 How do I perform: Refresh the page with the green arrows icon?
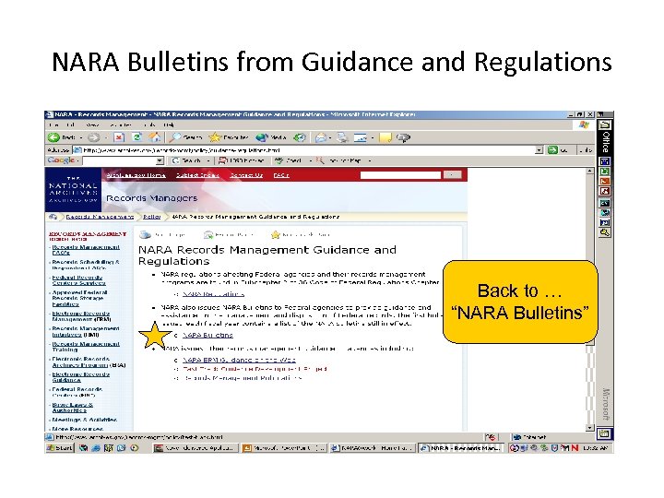pos(136,137)
